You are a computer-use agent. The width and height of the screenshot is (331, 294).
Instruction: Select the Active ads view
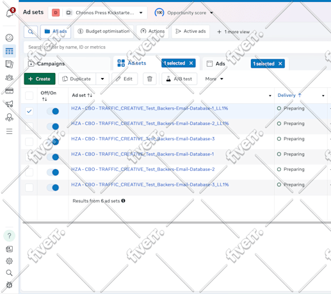pyautogui.click(x=191, y=31)
